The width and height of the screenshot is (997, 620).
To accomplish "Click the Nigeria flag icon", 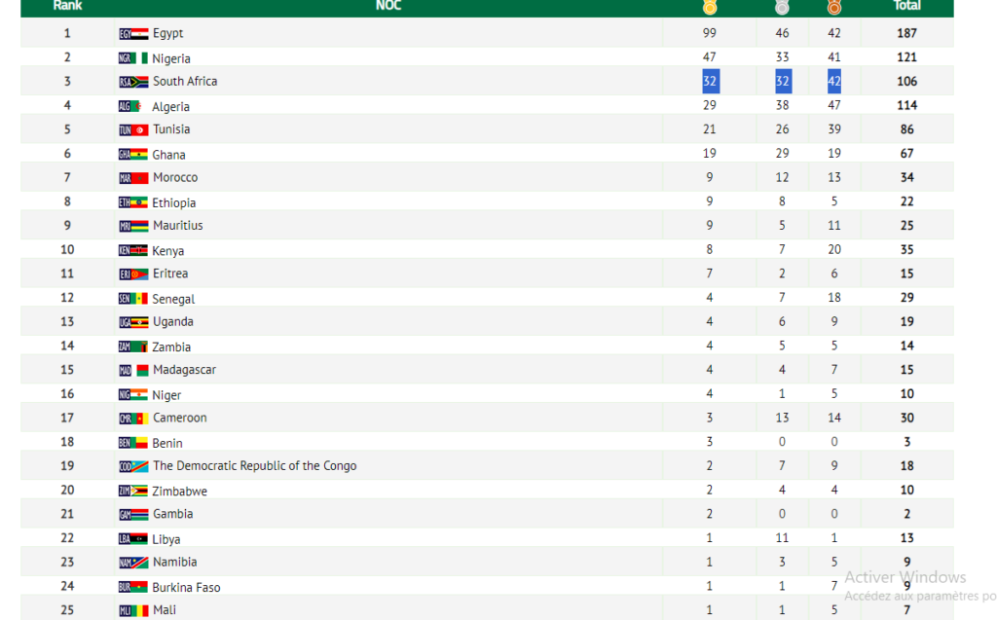I will pos(133,58).
